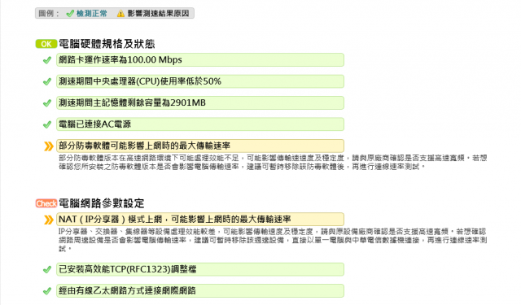Click the yellow warning triangle in the legend
Screen dimensions: 521x305
(x=120, y=14)
